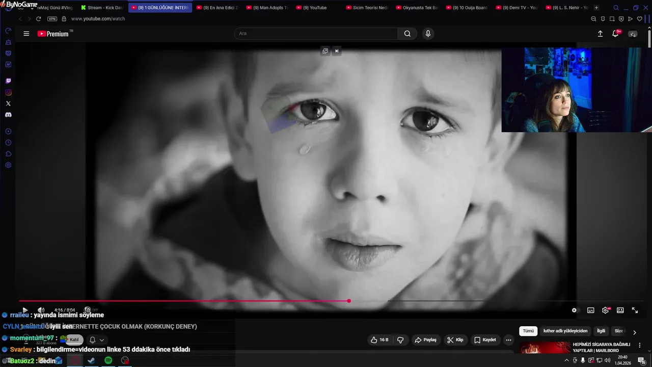The height and width of the screenshot is (367, 652).
Task: Submit search with magnifier button
Action: click(407, 34)
